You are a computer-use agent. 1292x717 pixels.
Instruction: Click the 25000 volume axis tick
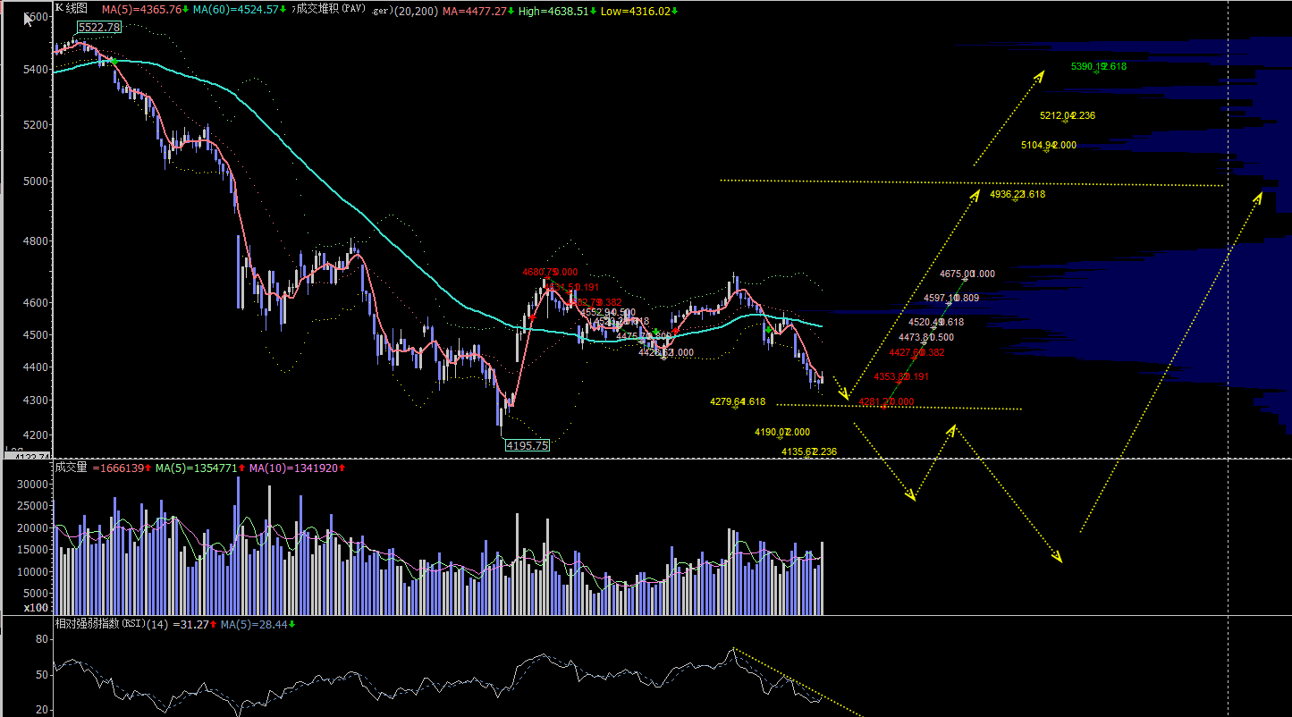coord(33,506)
